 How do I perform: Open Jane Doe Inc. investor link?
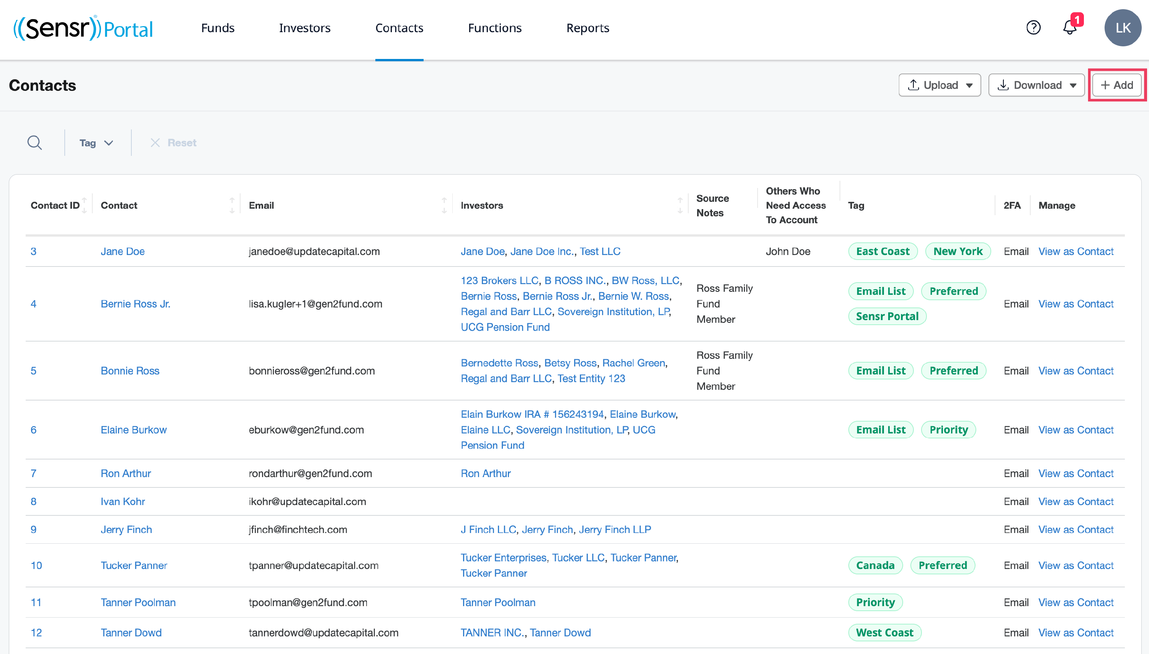tap(542, 252)
